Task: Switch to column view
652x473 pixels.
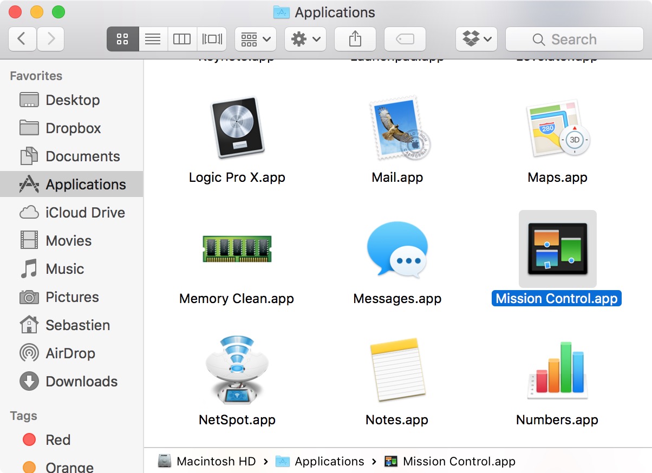Action: point(182,38)
